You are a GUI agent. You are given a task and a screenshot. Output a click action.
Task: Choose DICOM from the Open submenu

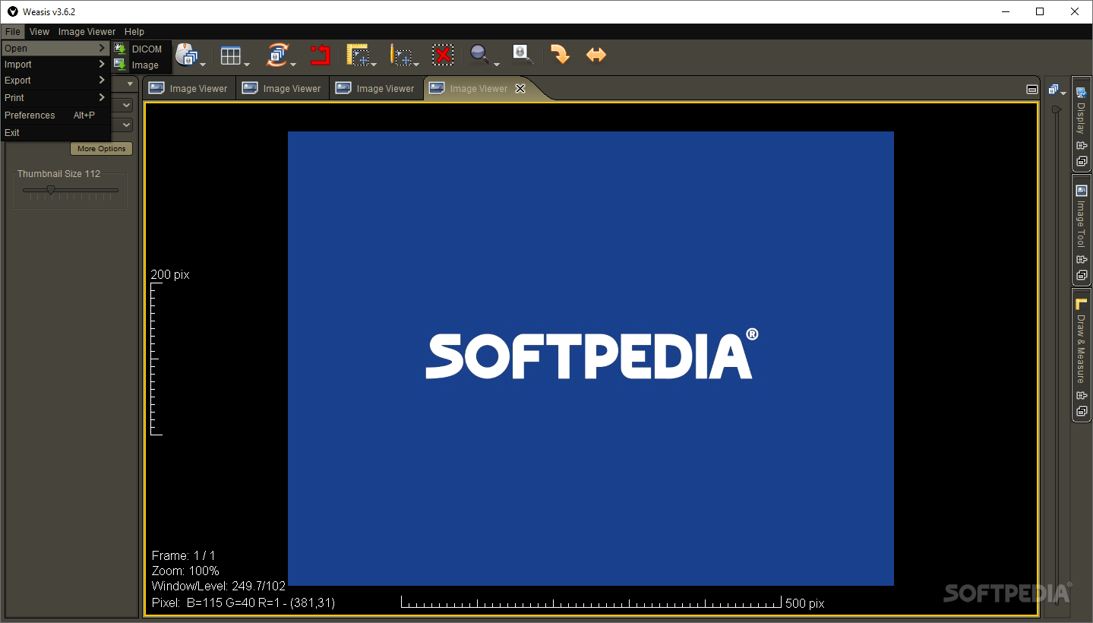click(x=141, y=49)
